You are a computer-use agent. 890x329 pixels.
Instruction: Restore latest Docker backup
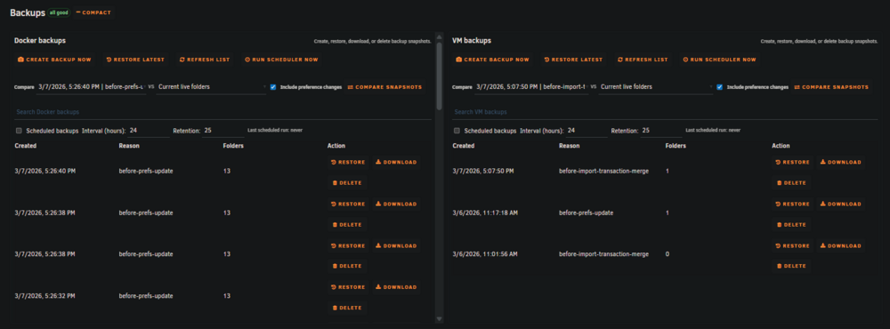[x=135, y=60]
